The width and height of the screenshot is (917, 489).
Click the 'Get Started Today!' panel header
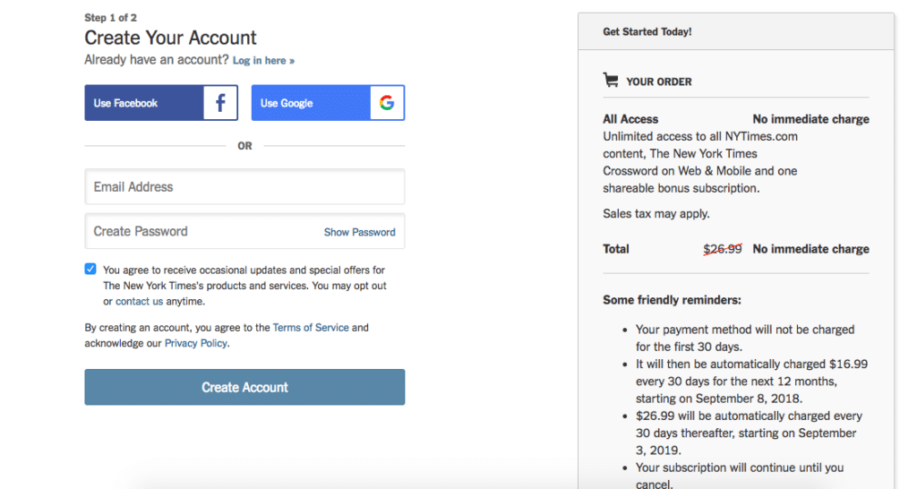coord(736,31)
